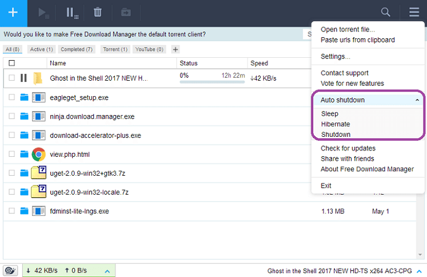Filter by Completed (7) tab

77,49
